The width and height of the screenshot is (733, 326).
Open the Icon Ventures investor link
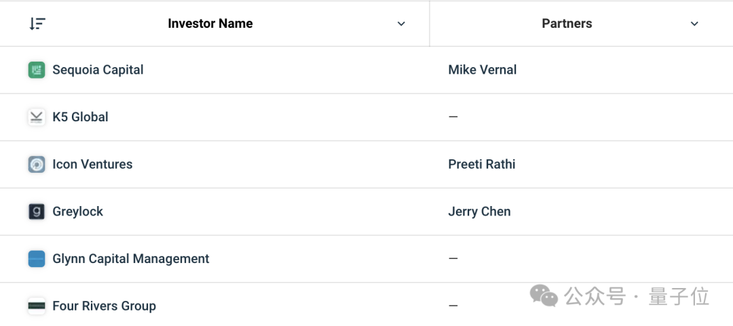92,165
